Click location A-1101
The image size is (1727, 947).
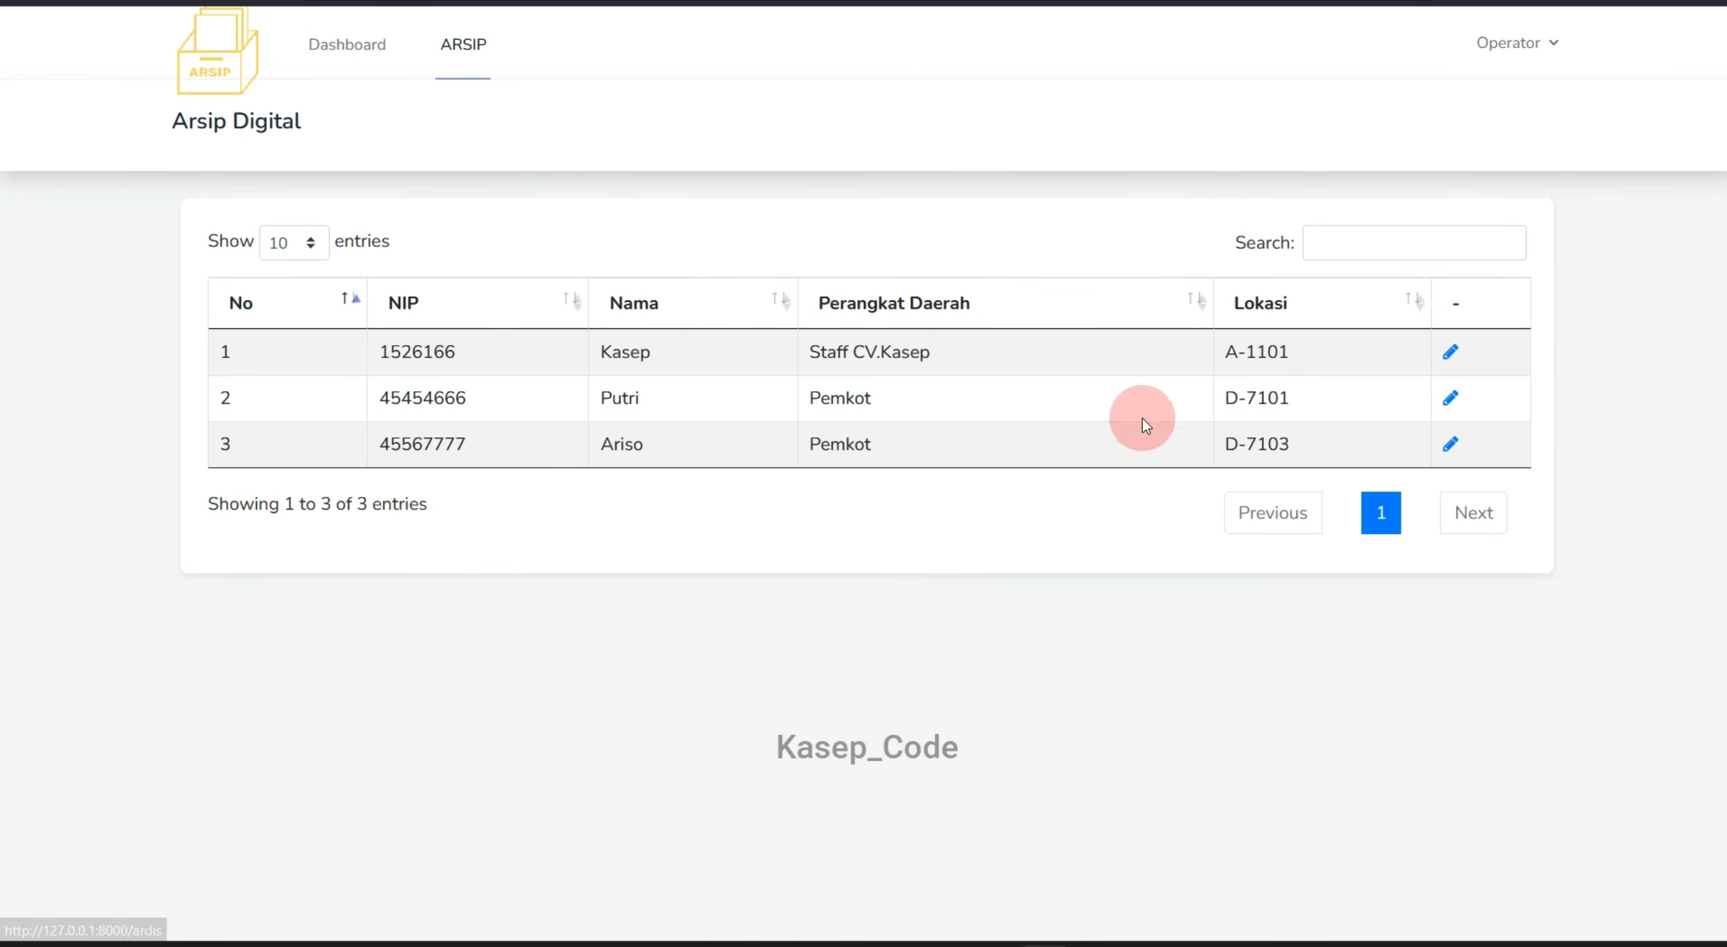coord(1256,352)
